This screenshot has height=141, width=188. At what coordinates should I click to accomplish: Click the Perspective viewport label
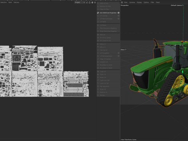coord(125,5)
